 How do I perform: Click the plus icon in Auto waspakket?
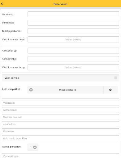point(31,90)
